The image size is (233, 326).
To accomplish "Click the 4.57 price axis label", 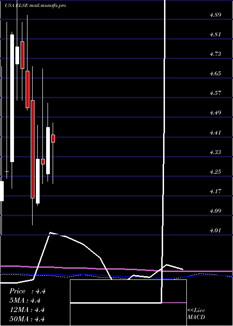I will tap(215, 93).
